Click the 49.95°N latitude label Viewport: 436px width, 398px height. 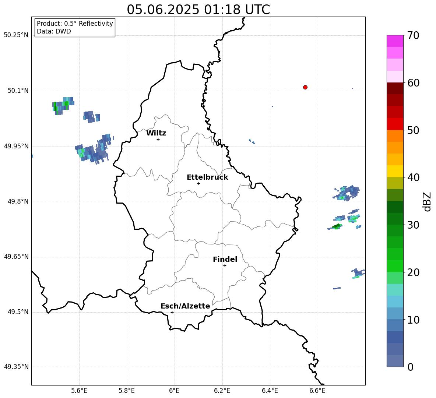16,146
